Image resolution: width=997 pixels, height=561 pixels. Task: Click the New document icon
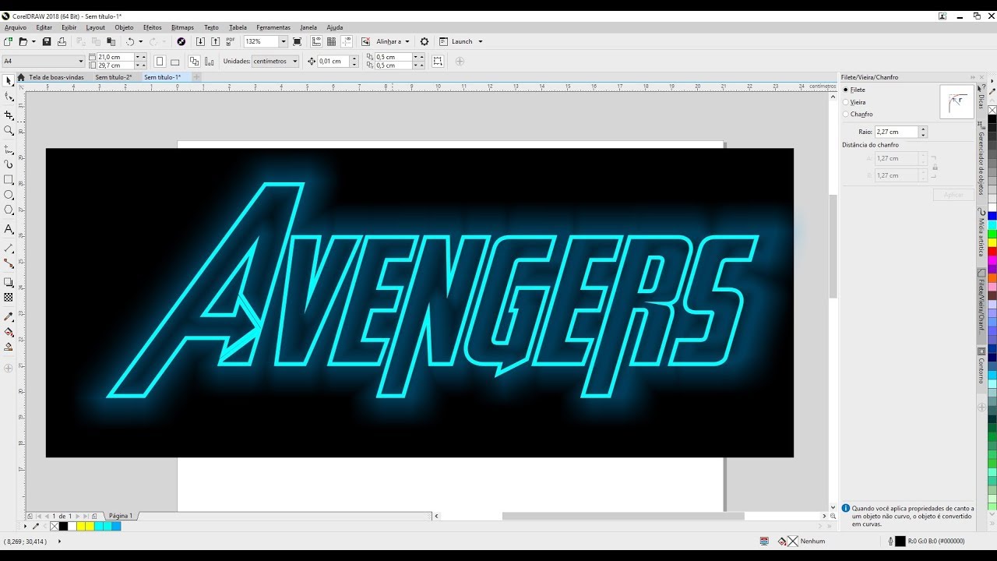click(8, 41)
